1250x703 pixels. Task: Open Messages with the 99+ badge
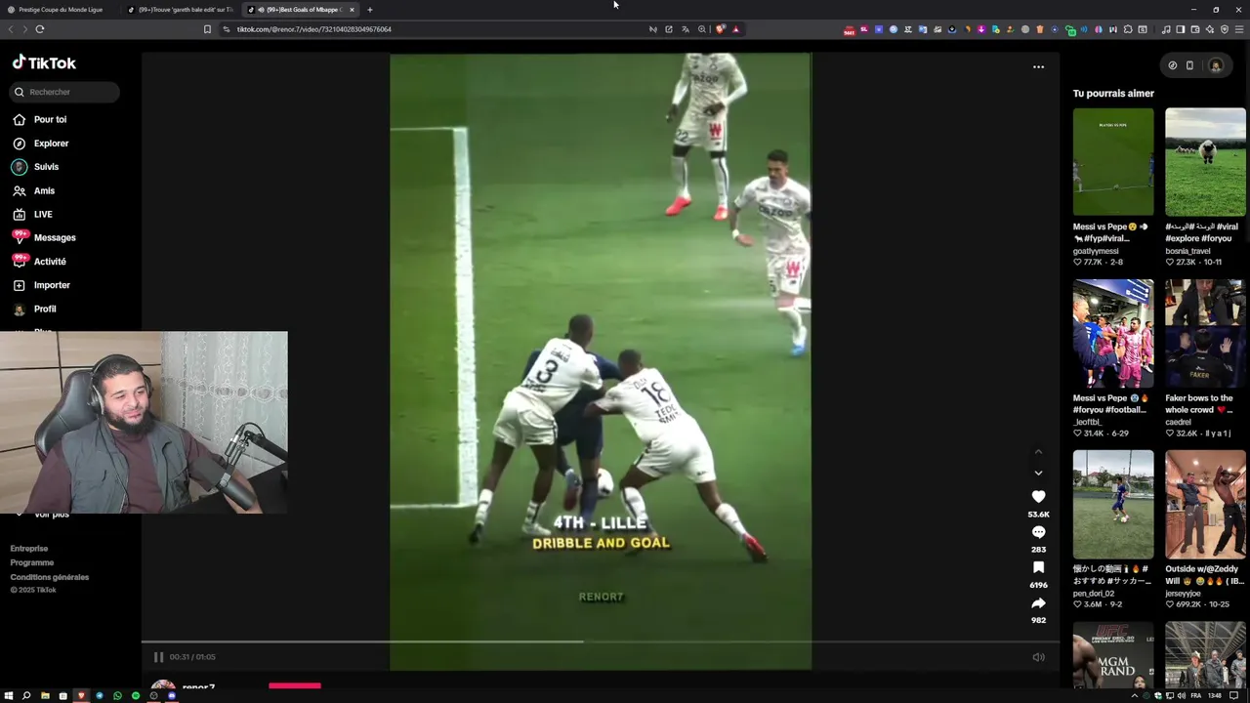click(19, 237)
